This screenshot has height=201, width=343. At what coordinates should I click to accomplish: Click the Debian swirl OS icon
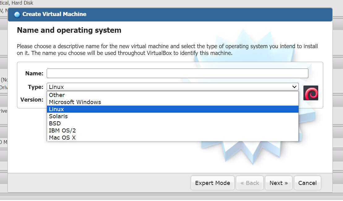click(x=311, y=93)
